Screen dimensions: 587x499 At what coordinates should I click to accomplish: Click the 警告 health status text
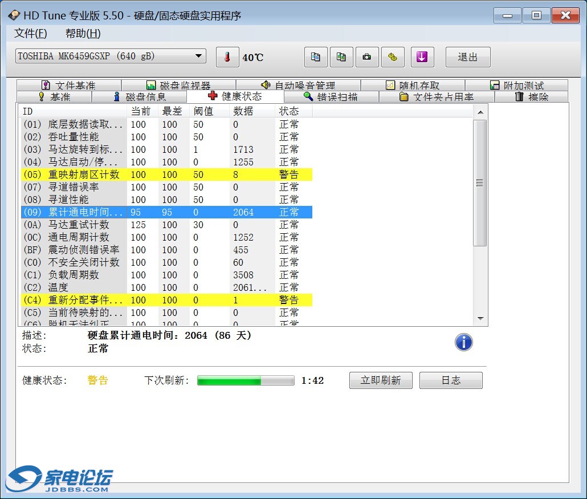point(97,380)
